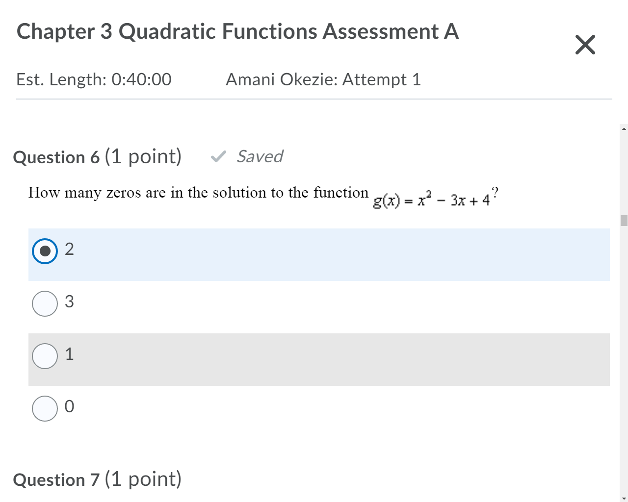Select the answer choice "3" radio button
The height and width of the screenshot is (502, 628).
[x=45, y=303]
